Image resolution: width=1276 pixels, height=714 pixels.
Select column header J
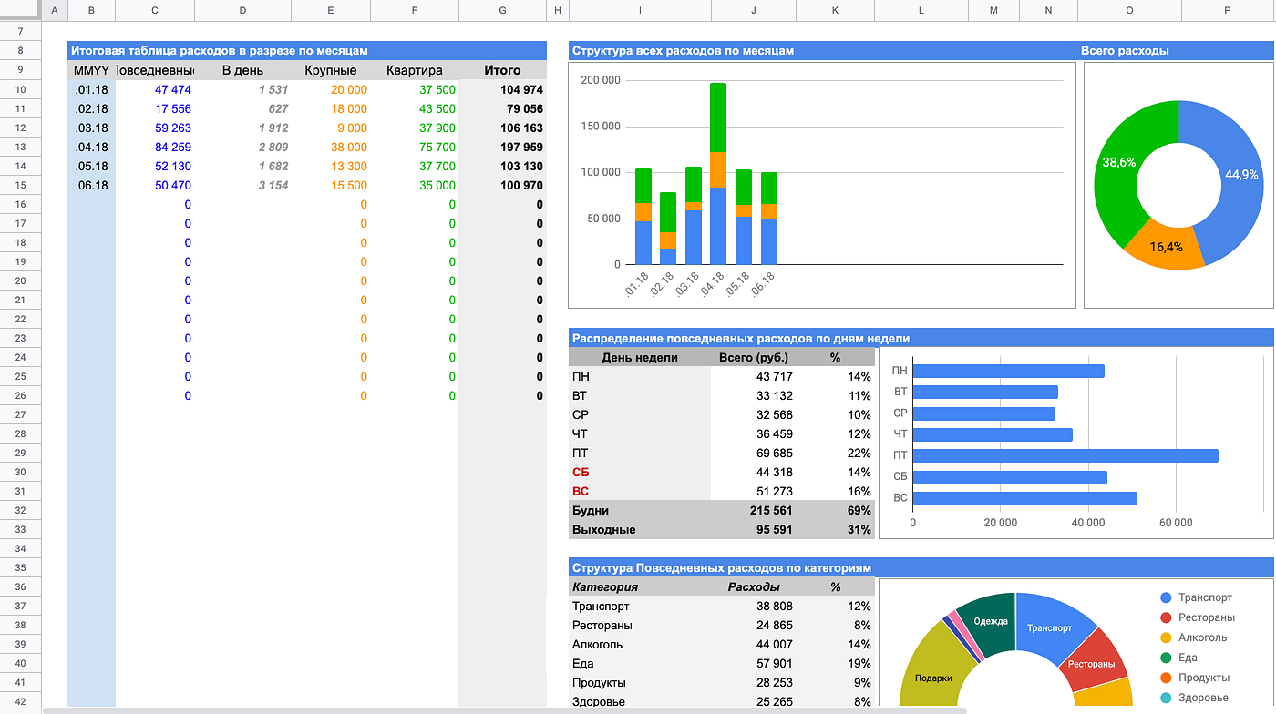(x=754, y=10)
